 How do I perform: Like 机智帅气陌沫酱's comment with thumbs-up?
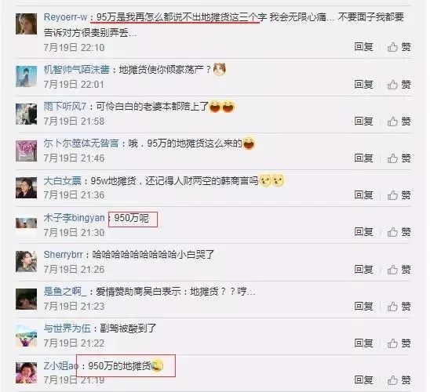click(399, 85)
